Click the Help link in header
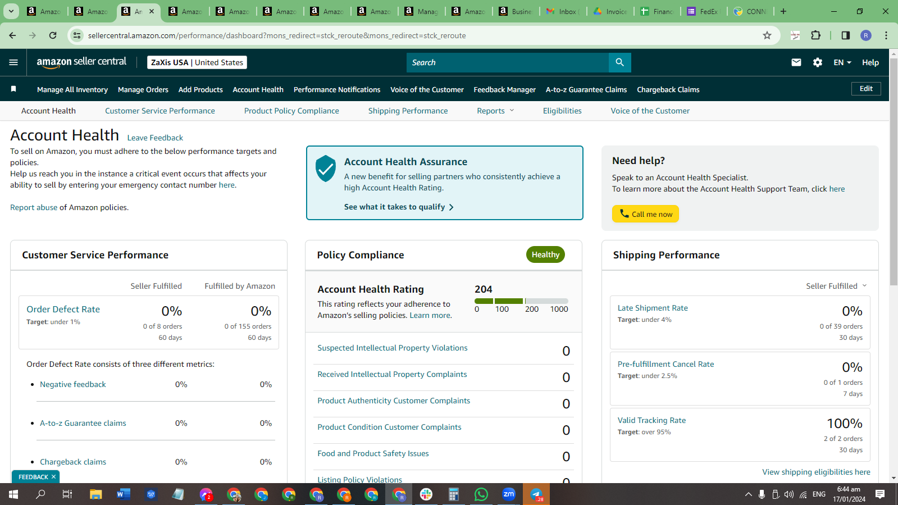Viewport: 898px width, 505px height. 870,62
